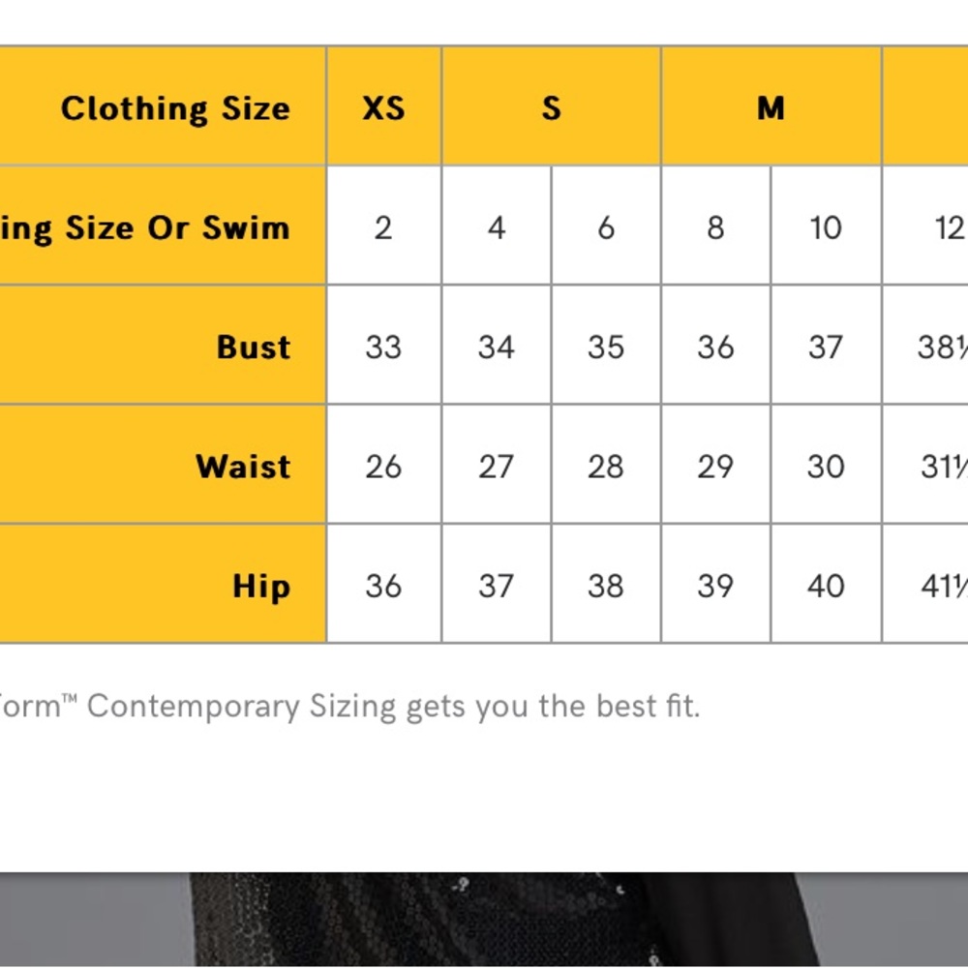
Task: Click hip measurement 38 cell
Action: [x=606, y=584]
